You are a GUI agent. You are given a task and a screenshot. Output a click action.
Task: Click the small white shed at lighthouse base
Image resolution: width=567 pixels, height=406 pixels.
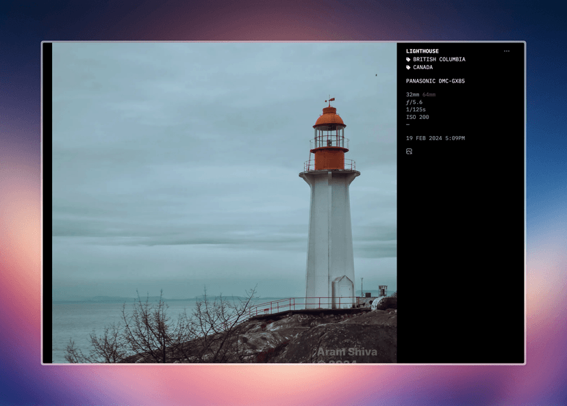click(342, 292)
